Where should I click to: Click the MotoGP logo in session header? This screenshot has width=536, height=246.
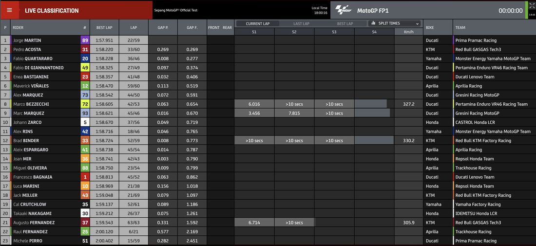343,10
